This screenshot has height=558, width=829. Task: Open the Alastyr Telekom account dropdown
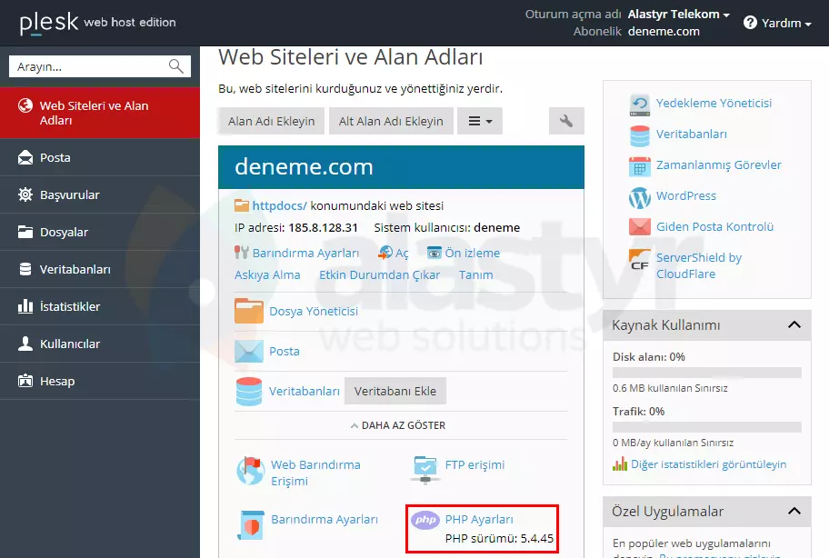tap(678, 15)
